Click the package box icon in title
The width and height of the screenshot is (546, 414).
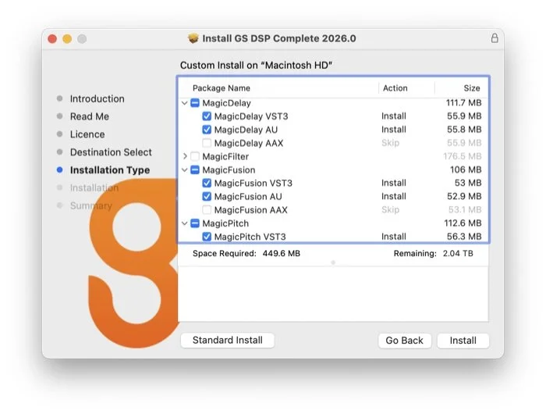(193, 38)
